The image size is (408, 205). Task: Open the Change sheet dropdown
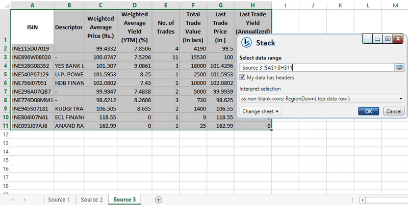(260, 111)
